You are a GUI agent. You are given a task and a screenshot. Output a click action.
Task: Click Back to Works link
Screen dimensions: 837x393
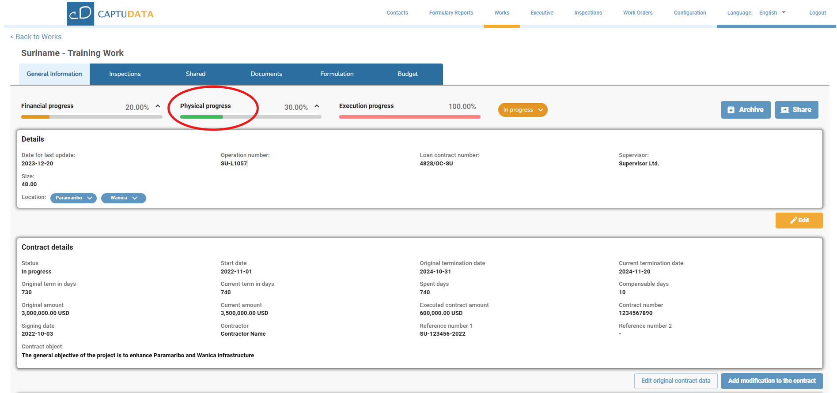click(x=36, y=37)
